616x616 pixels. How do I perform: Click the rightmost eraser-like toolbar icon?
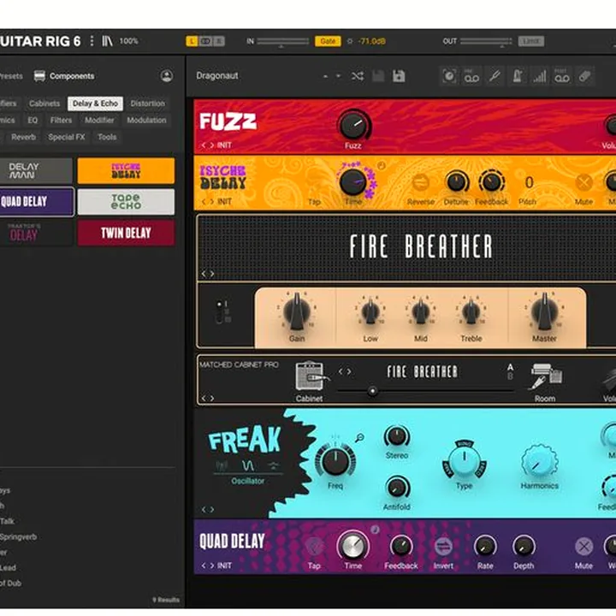point(584,76)
